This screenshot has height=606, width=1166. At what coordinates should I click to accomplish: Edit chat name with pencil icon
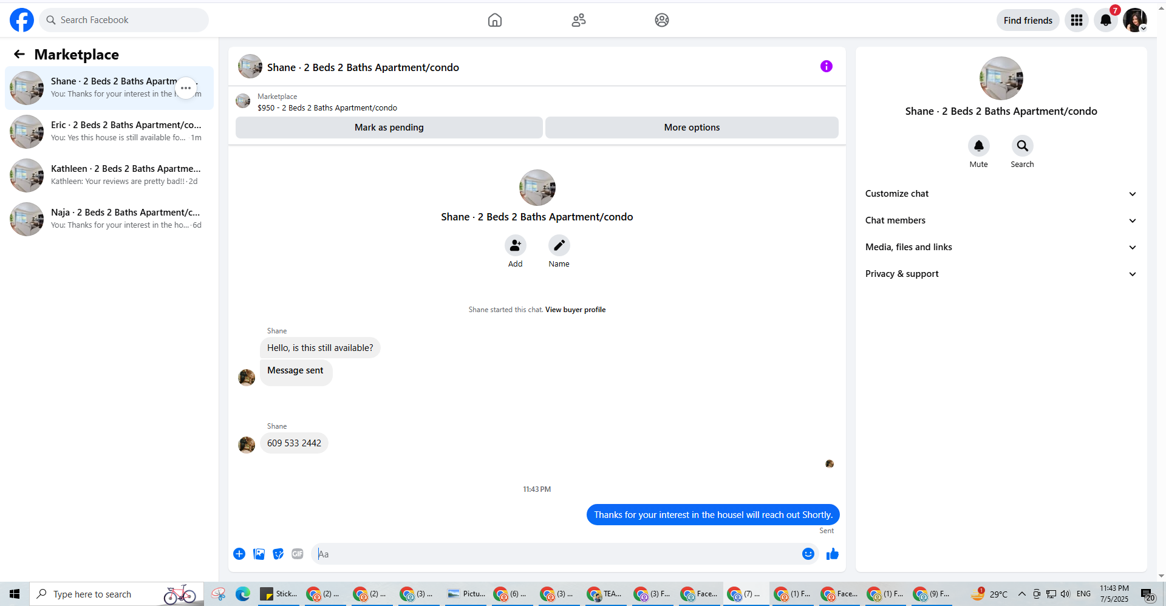[x=559, y=245]
